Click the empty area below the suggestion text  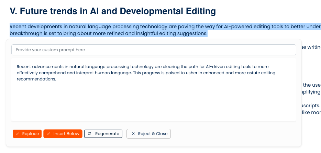(x=154, y=101)
